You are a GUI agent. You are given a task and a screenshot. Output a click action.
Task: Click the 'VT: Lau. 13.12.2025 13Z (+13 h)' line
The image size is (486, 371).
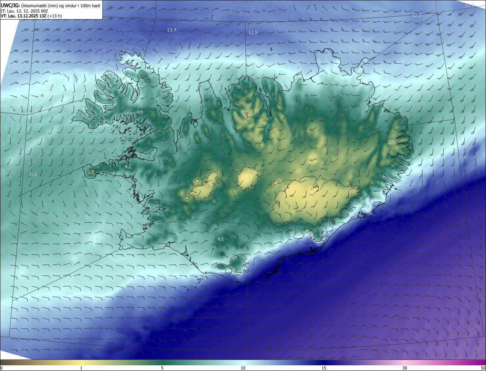32,16
